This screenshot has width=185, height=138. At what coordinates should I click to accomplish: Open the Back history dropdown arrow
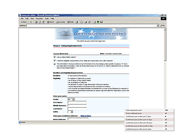point(28,22)
